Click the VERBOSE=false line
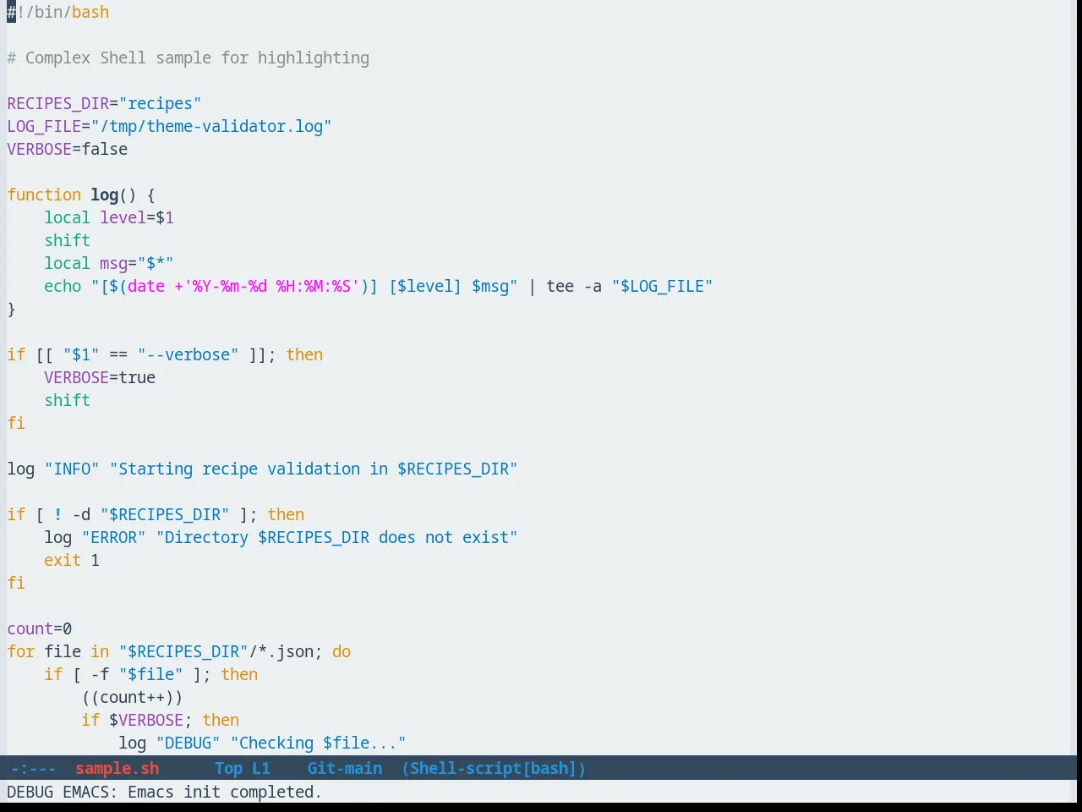1082x812 pixels. [68, 149]
